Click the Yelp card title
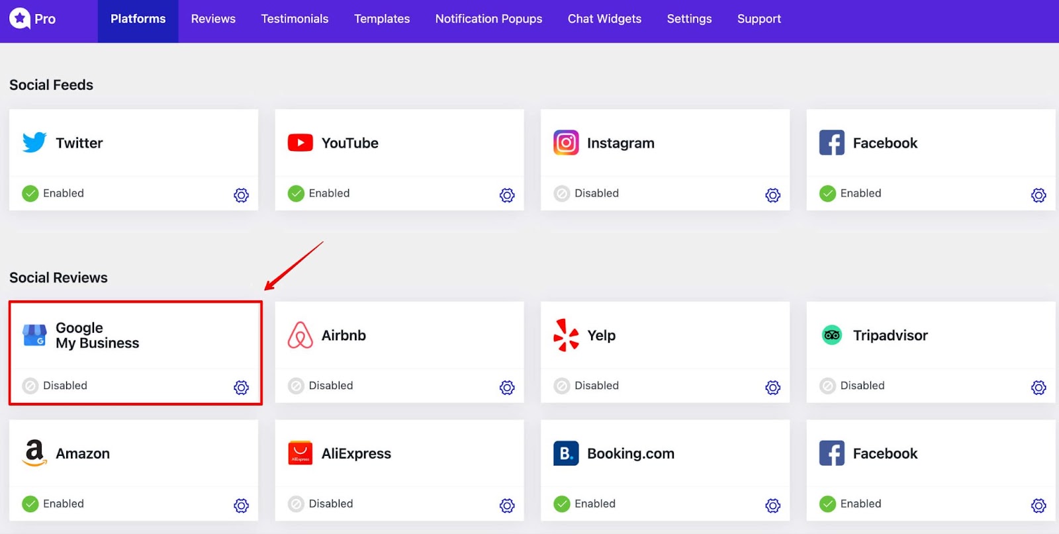1059x534 pixels. coord(602,336)
